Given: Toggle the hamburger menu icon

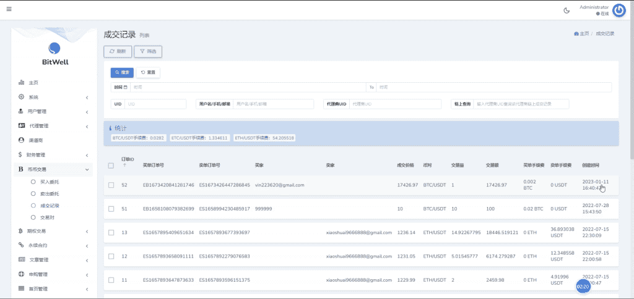Looking at the screenshot, I should 9,9.
